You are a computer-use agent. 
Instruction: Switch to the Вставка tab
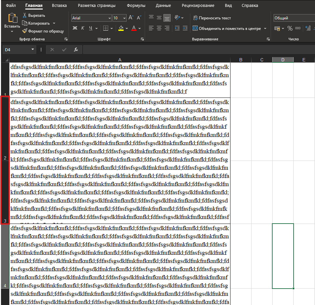click(59, 5)
